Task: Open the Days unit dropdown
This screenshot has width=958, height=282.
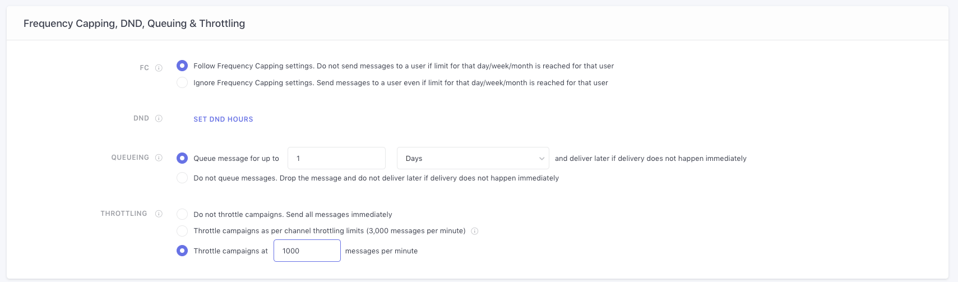Action: [472, 158]
